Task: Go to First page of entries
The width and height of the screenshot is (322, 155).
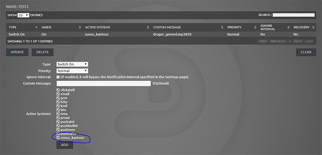Action: [x=263, y=41]
